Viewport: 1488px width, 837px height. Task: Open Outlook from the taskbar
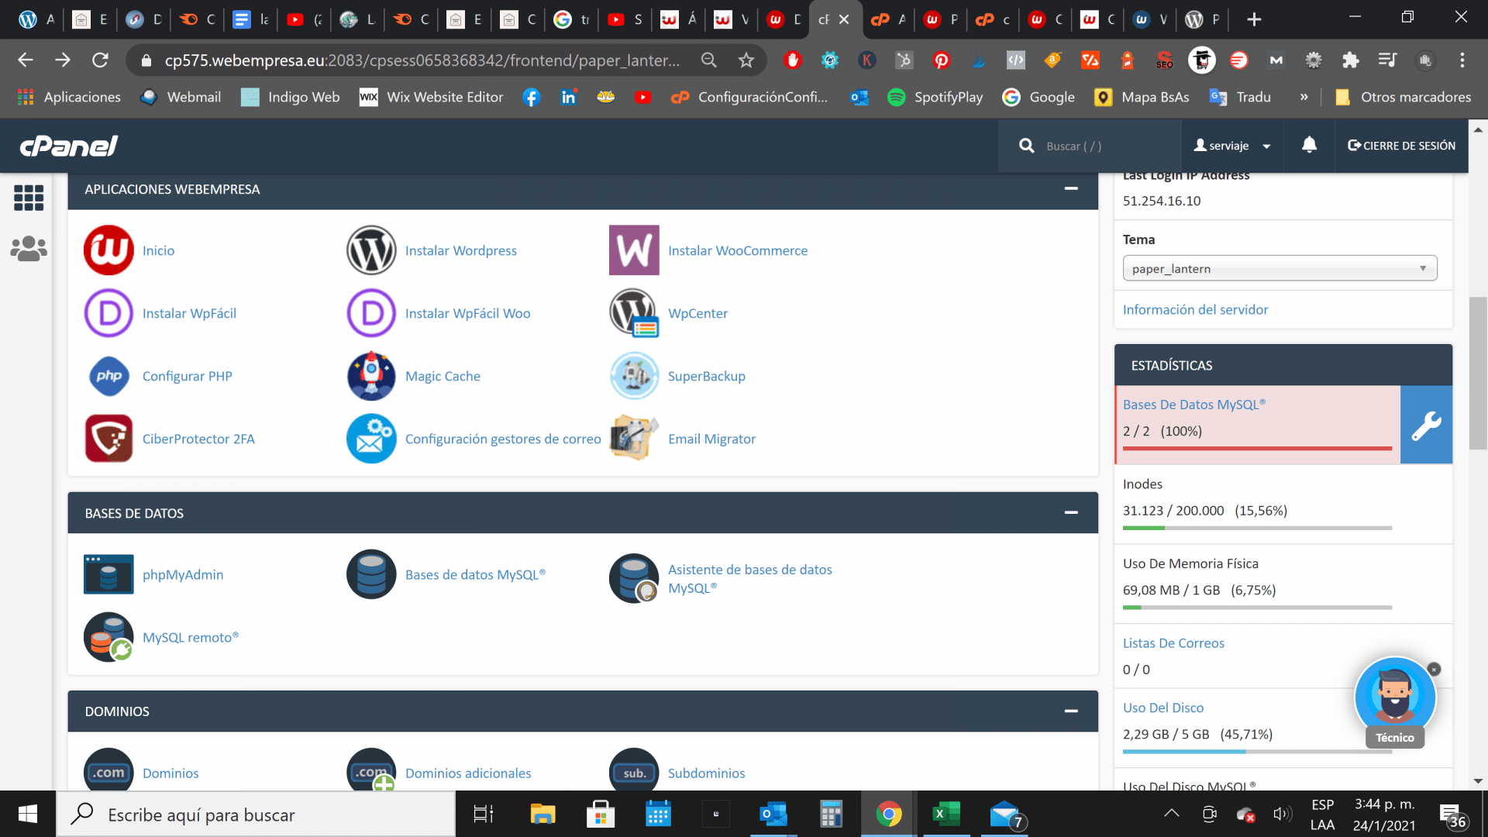click(773, 814)
